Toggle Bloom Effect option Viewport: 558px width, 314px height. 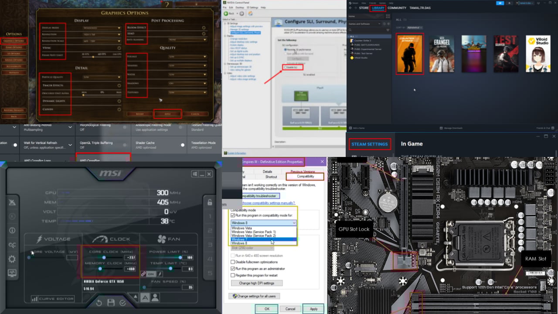[x=204, y=27]
